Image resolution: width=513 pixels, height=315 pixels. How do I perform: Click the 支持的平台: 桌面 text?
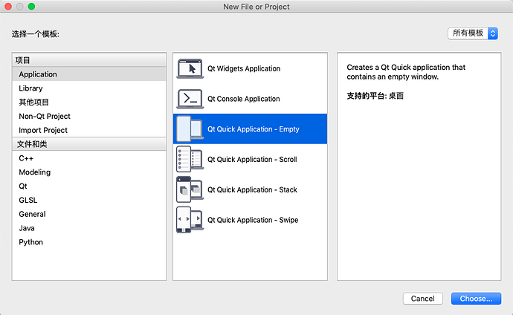pyautogui.click(x=375, y=96)
